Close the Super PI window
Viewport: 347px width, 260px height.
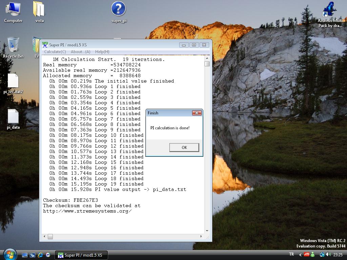tap(204, 45)
